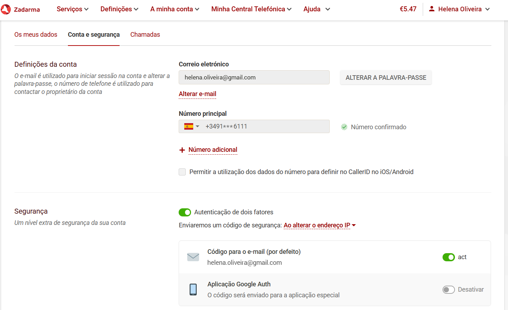The height and width of the screenshot is (310, 508).
Task: Click the plus icon for Número adicional
Action: click(182, 150)
